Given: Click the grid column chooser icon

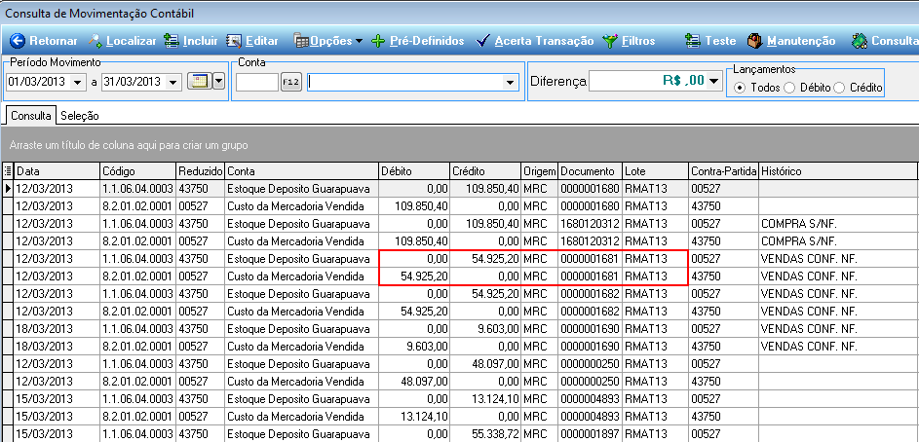Looking at the screenshot, I should point(8,171).
